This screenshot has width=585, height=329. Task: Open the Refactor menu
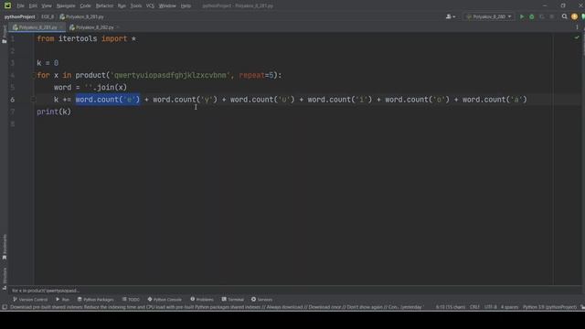pos(104,6)
